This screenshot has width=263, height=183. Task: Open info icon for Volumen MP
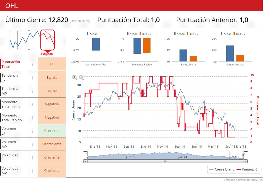tap(32, 144)
